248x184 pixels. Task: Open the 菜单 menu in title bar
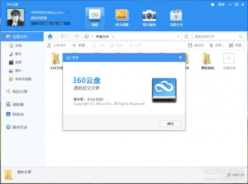(221, 5)
